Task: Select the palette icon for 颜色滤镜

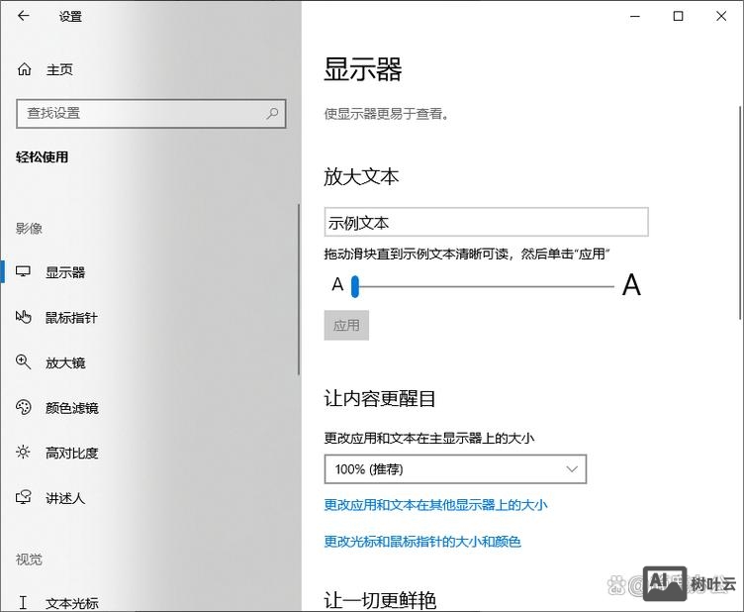Action: point(24,407)
